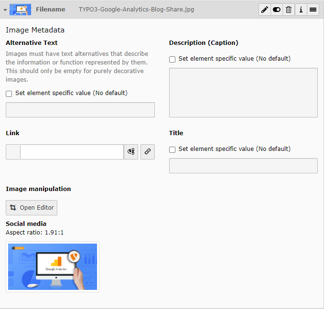
Task: Click the Social media crop thumbnail
Action: pyautogui.click(x=53, y=266)
